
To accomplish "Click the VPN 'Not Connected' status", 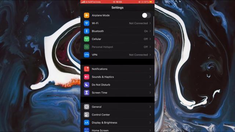I will point(138,55).
